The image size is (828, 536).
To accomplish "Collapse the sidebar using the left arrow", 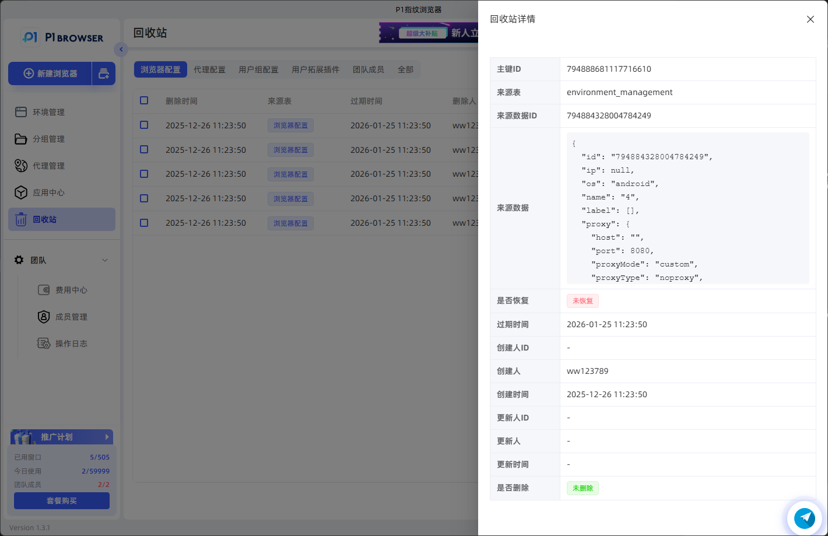I will click(x=121, y=50).
